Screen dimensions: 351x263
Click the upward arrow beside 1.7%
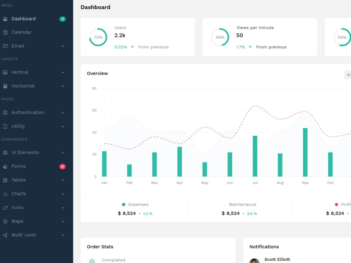pos(250,47)
